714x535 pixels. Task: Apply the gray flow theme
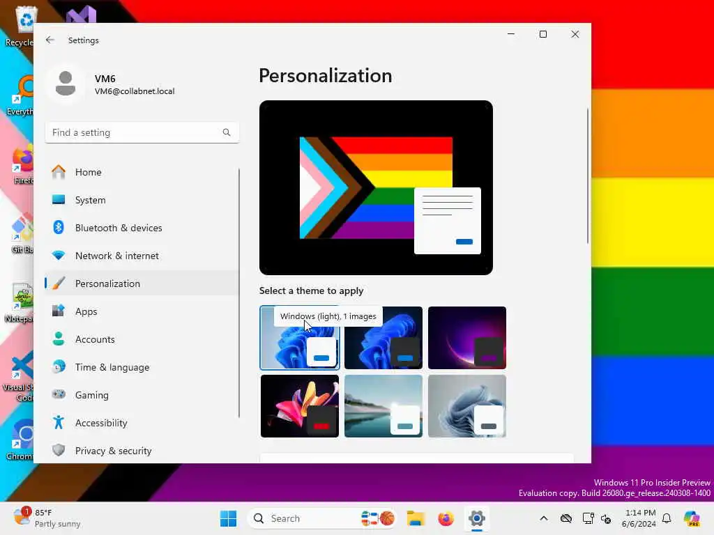coord(467,406)
